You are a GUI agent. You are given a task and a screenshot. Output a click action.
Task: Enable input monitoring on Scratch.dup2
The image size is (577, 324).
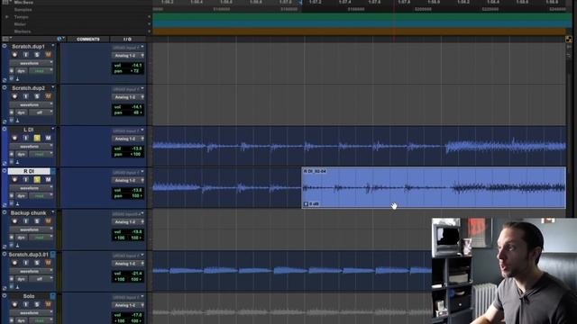(26, 96)
